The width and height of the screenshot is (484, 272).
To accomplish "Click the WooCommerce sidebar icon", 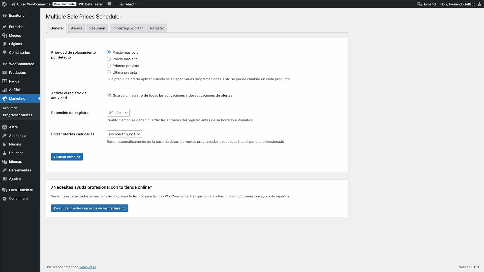I will (4, 64).
